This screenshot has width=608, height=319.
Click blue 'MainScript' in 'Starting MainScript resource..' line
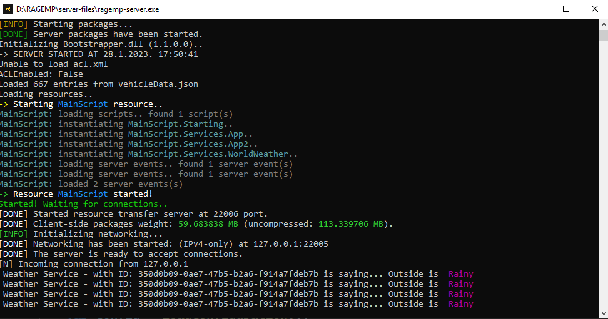[83, 104]
